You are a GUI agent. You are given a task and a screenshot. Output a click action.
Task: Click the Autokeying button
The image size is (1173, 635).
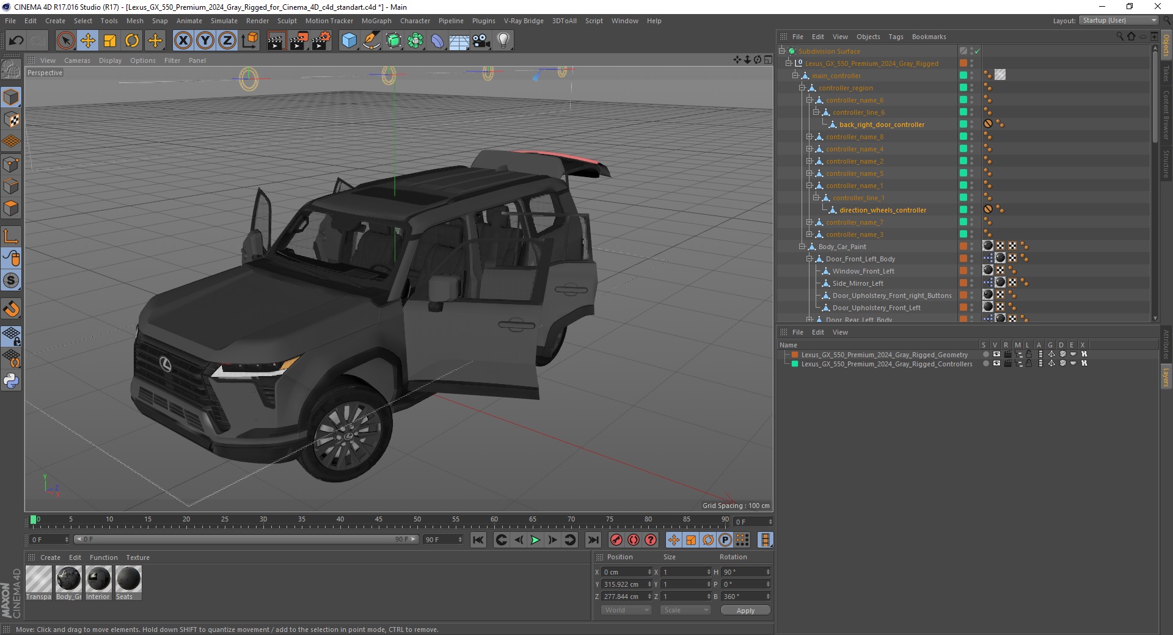634,540
